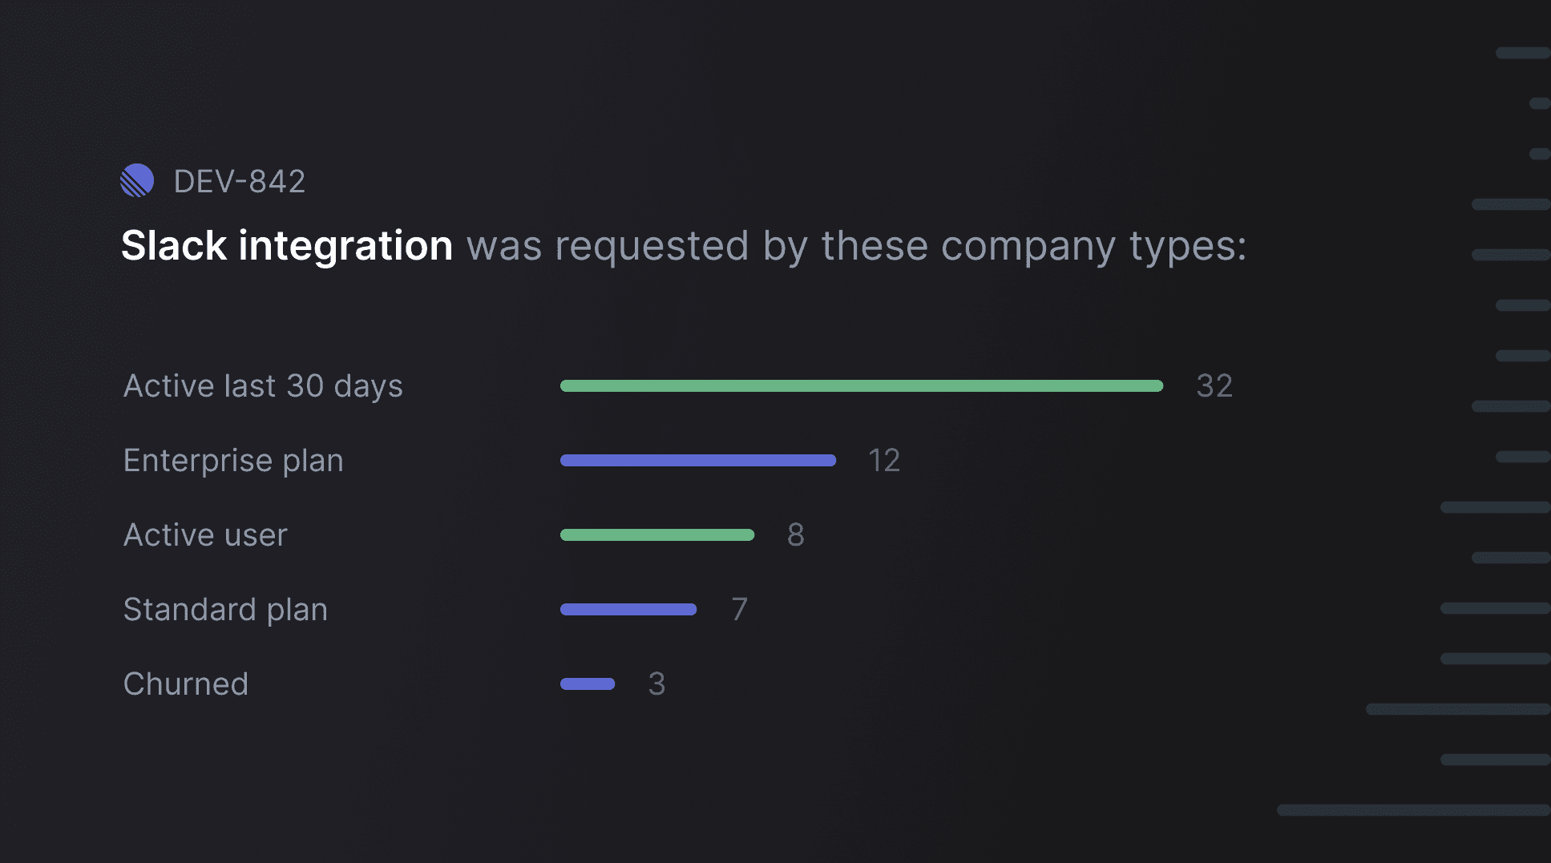This screenshot has width=1551, height=863.
Task: Select the Churned label
Action: click(x=186, y=684)
